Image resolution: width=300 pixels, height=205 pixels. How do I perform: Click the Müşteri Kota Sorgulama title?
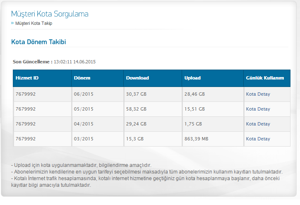[x=50, y=14]
